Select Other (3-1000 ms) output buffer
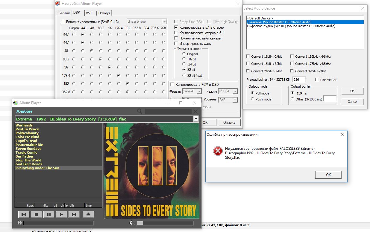 [x=292, y=99]
